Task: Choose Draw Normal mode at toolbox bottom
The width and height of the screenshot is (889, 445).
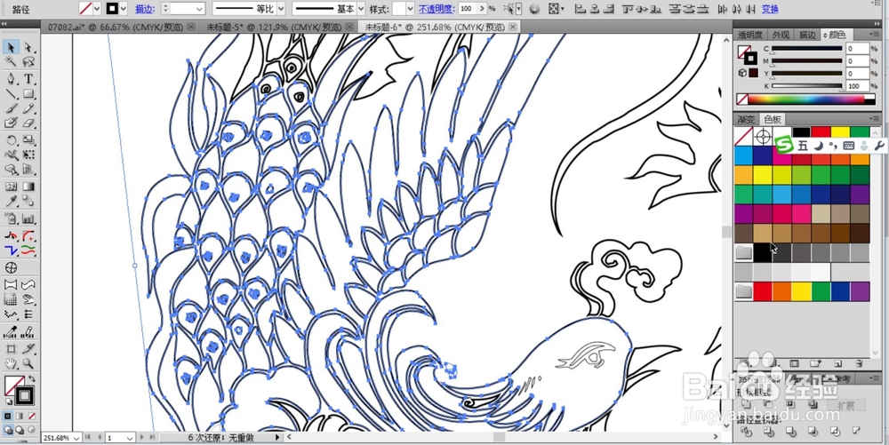Action: click(8, 430)
